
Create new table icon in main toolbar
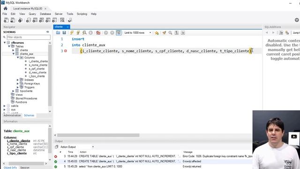pos(35,20)
